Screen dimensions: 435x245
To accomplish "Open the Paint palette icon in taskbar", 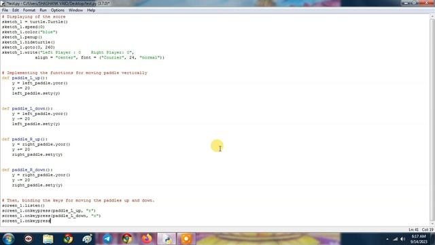I will click(88, 239).
